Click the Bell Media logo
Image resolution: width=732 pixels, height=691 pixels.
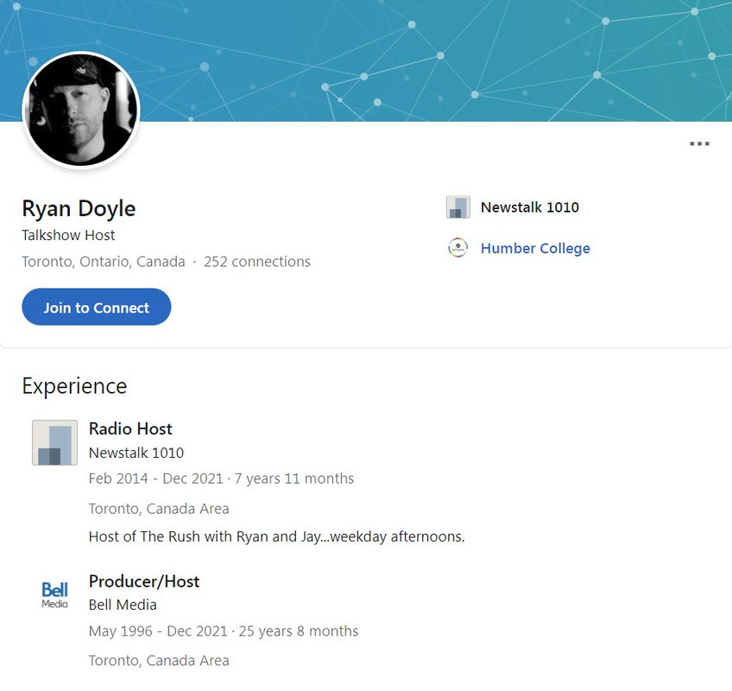[54, 595]
